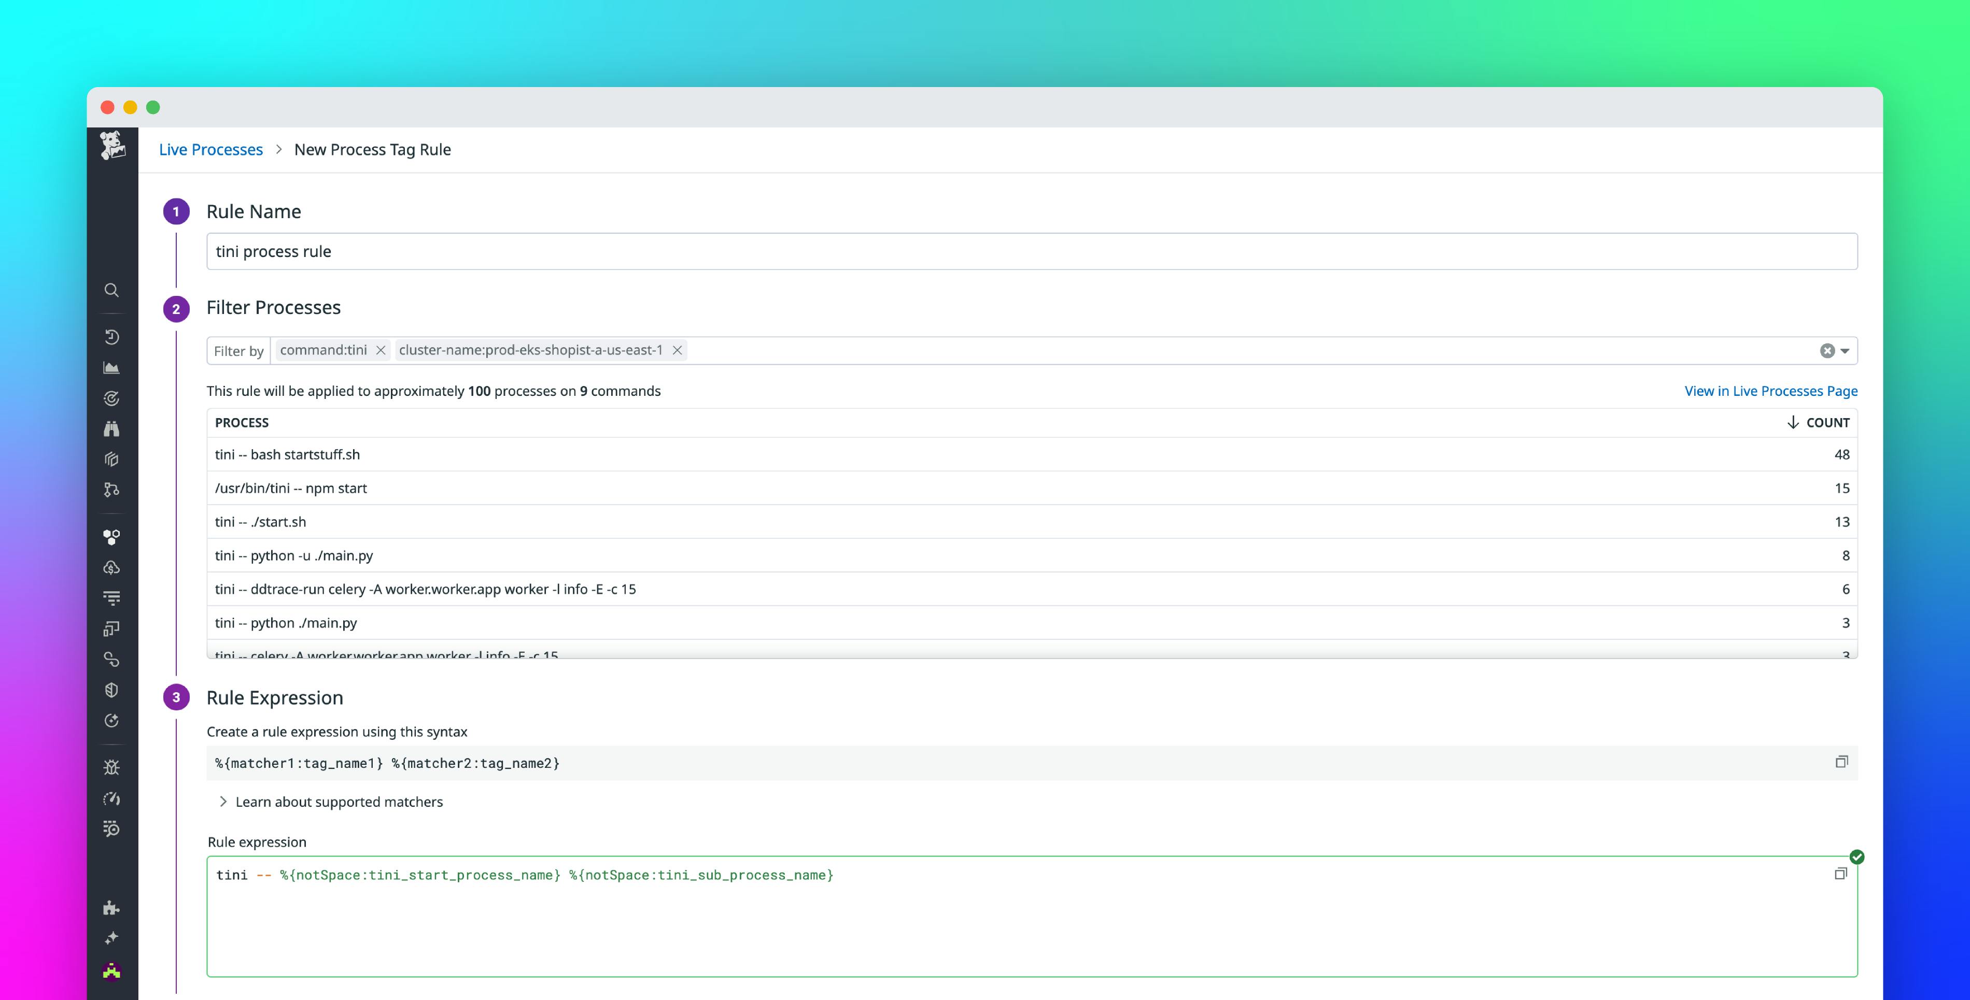The height and width of the screenshot is (1000, 1970).
Task: Open Error Tracking via the bug icon
Action: pyautogui.click(x=111, y=767)
